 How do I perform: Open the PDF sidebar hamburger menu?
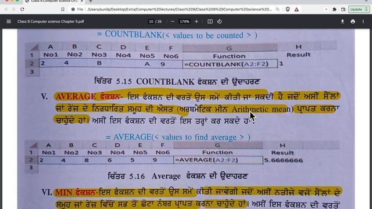pos(9,21)
